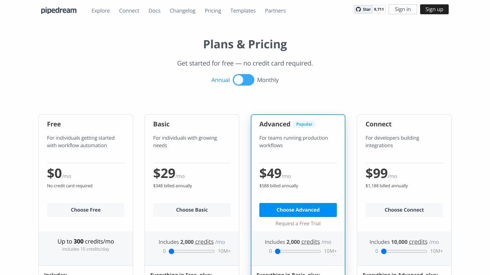Click Request a Free Trial link

(x=298, y=223)
